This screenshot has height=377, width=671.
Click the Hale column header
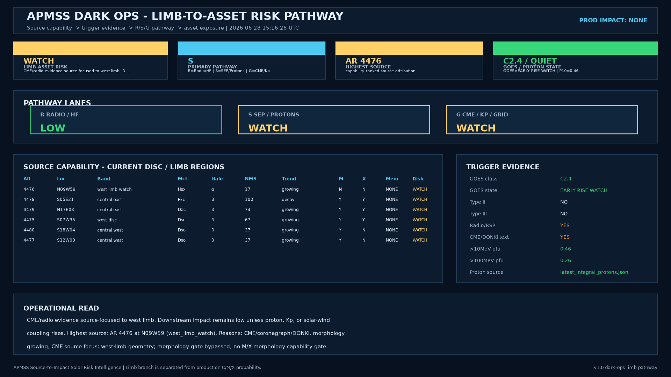(217, 179)
